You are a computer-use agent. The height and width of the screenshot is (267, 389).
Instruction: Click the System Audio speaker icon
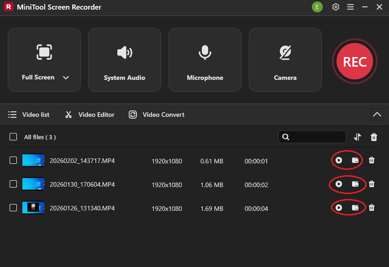point(124,52)
